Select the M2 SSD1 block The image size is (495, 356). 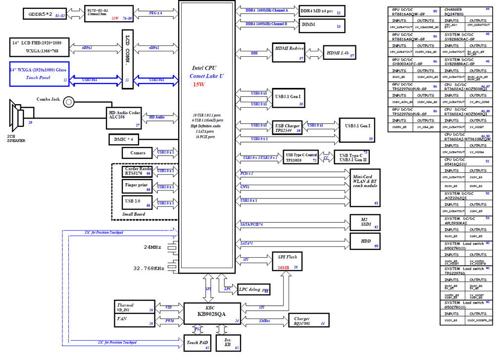(365, 222)
